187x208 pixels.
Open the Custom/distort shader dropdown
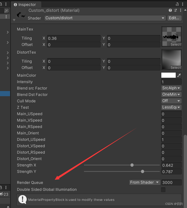pyautogui.click(x=105, y=18)
